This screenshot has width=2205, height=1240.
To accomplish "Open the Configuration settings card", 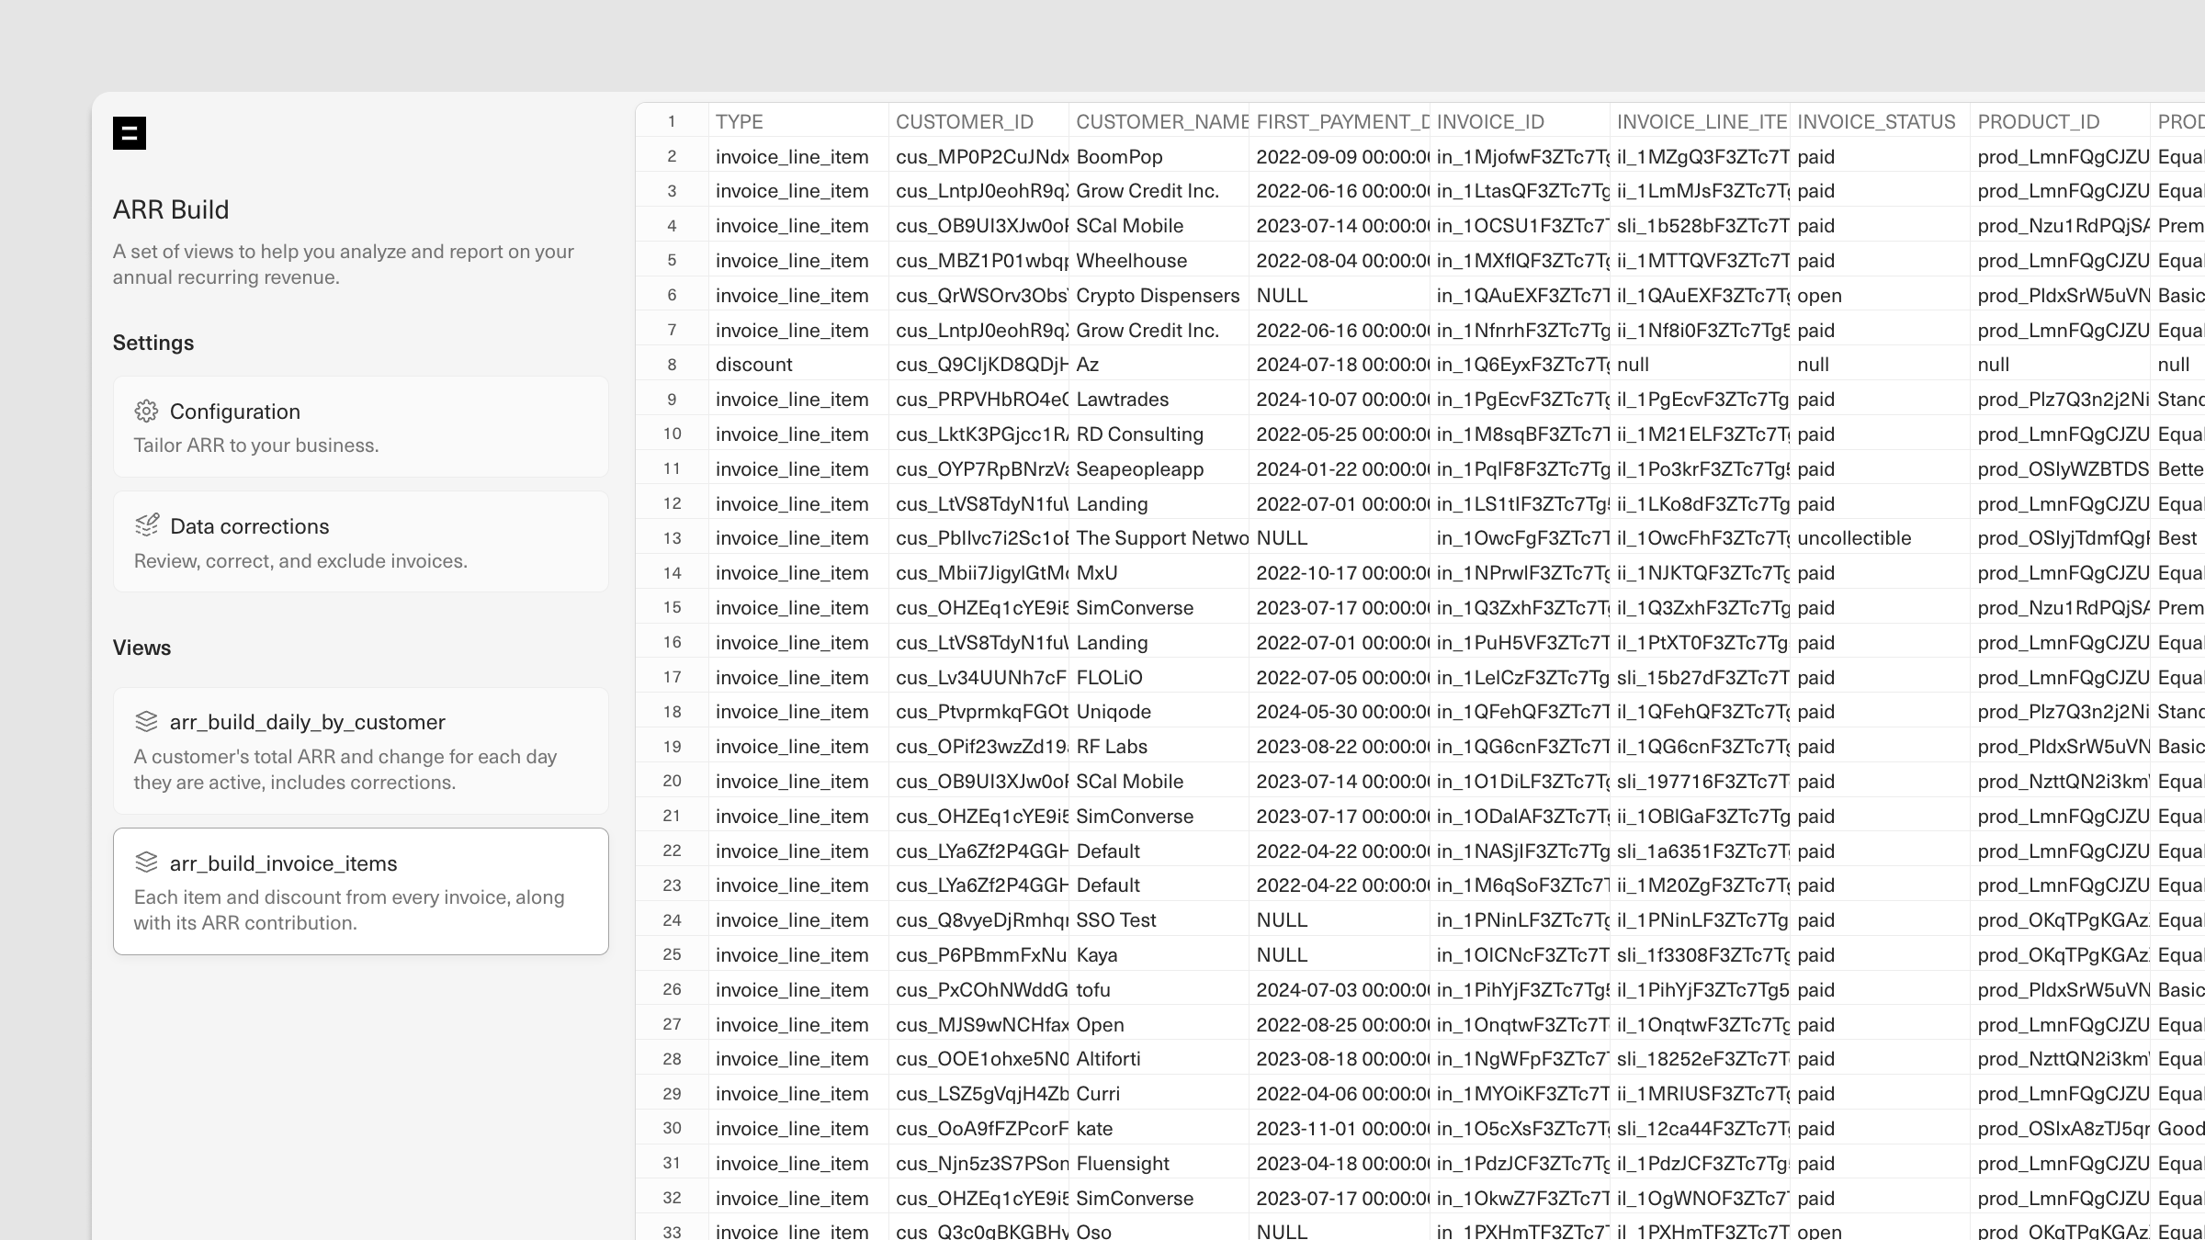I will (x=360, y=427).
